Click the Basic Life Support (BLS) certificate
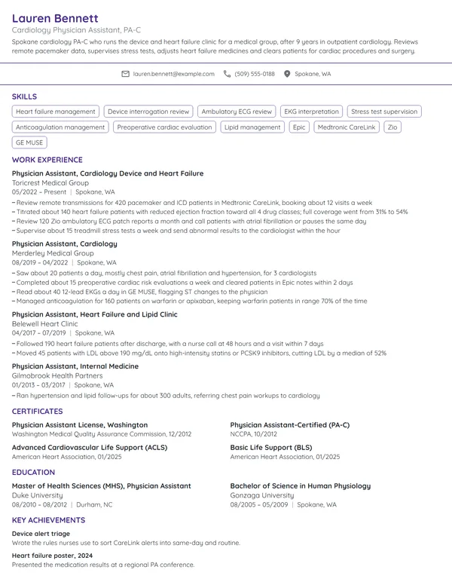This screenshot has height=585, width=452. (271, 447)
